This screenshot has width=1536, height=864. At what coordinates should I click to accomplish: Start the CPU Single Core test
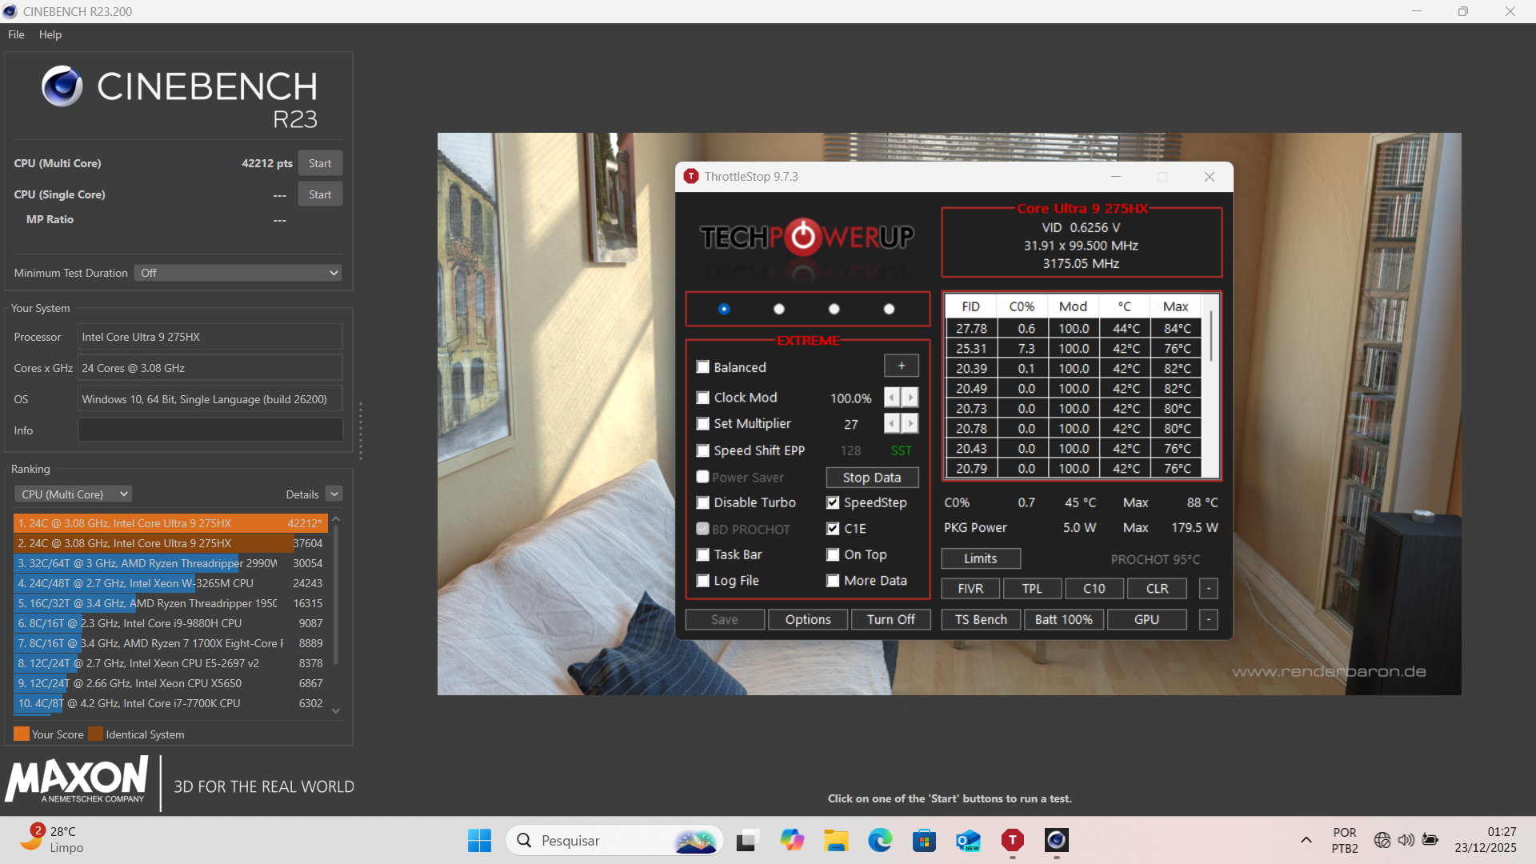(x=320, y=194)
